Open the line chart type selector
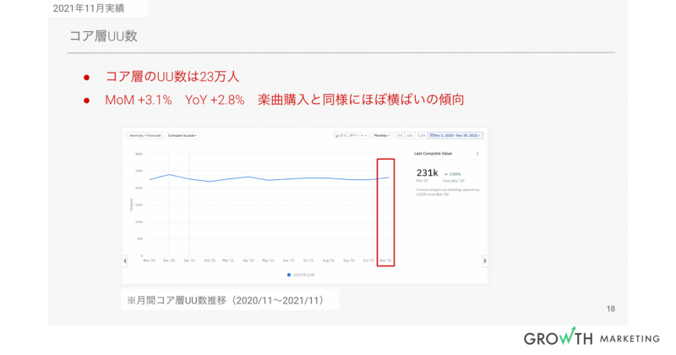 352,135
